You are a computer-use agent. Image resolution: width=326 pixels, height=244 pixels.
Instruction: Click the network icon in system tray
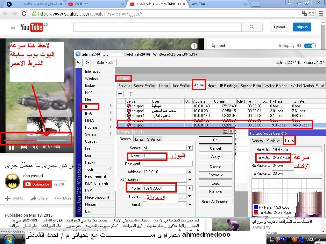point(272,239)
